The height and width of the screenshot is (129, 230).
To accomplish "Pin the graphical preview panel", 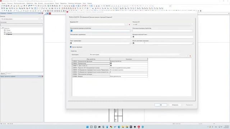I will pyautogui.click(x=41, y=76).
